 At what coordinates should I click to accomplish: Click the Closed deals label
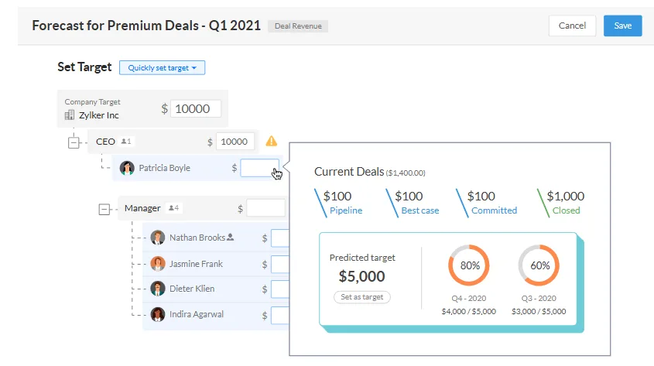point(566,210)
